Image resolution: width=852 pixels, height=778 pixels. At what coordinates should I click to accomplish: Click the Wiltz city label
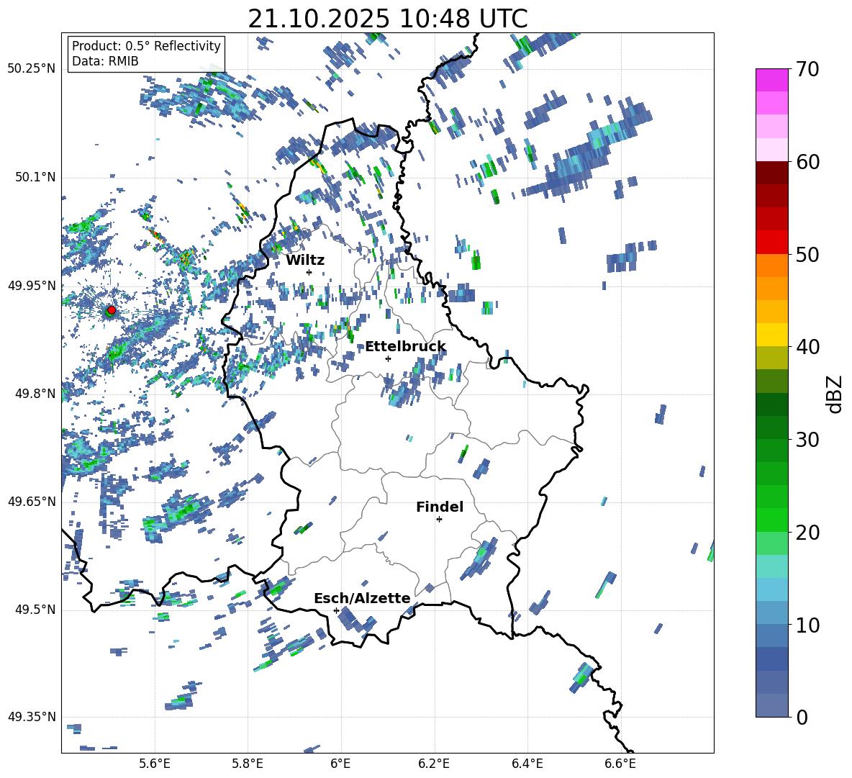coord(305,261)
